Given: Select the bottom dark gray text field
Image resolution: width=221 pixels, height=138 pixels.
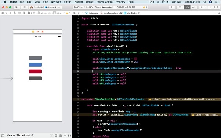Looking at the screenshot, I should pyautogui.click(x=35, y=78).
